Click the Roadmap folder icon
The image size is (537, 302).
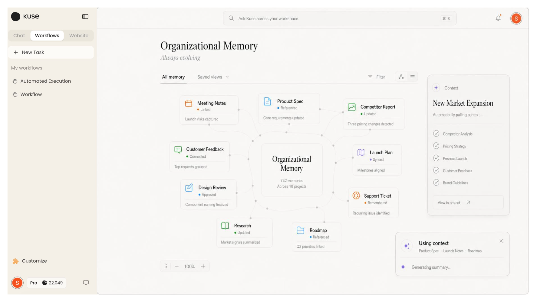[x=300, y=230]
